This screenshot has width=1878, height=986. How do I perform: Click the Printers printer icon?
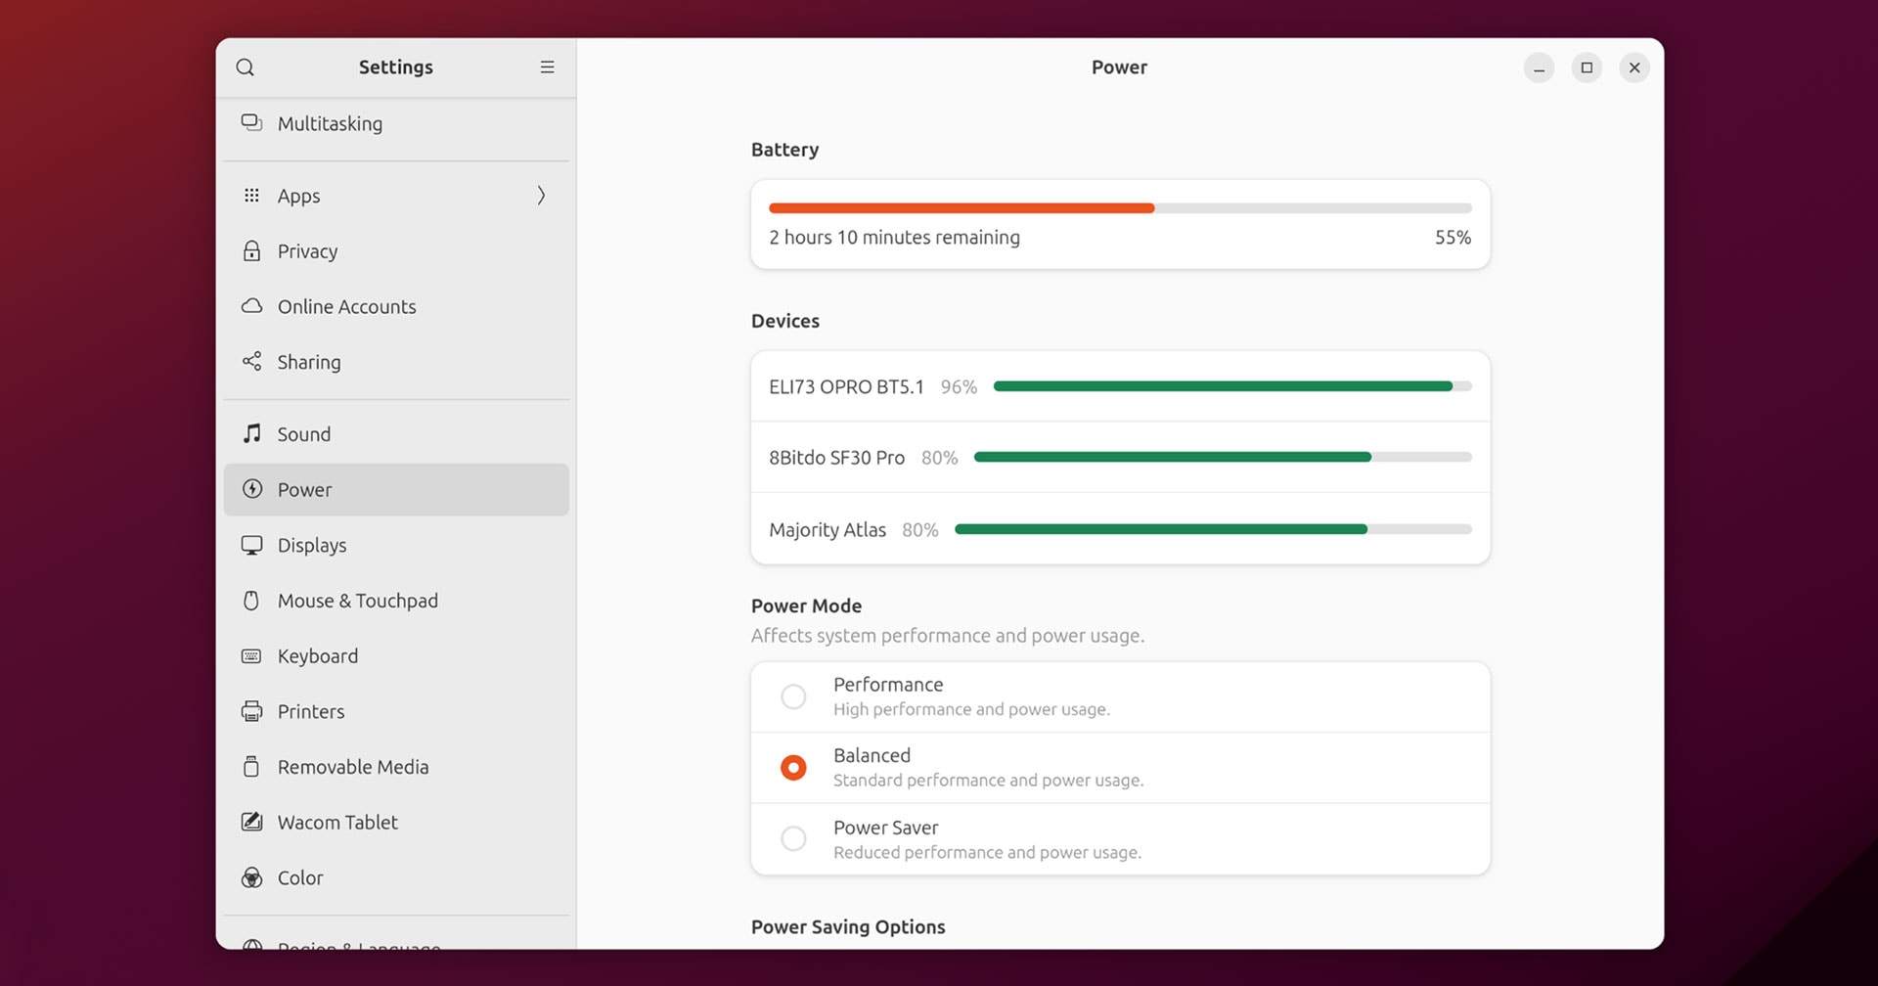(251, 711)
